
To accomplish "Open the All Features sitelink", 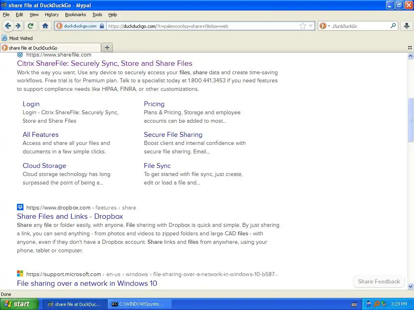I will pos(41,134).
